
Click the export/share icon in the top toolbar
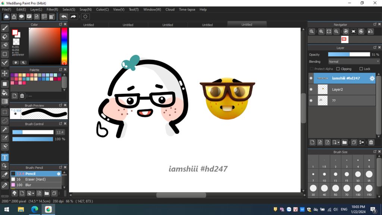14,16
